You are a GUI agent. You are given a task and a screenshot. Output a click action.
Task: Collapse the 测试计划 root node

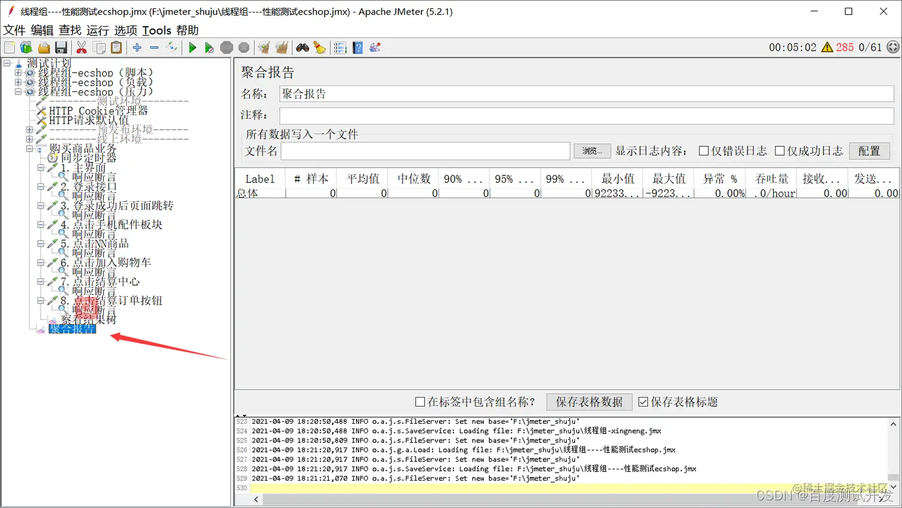pyautogui.click(x=7, y=63)
